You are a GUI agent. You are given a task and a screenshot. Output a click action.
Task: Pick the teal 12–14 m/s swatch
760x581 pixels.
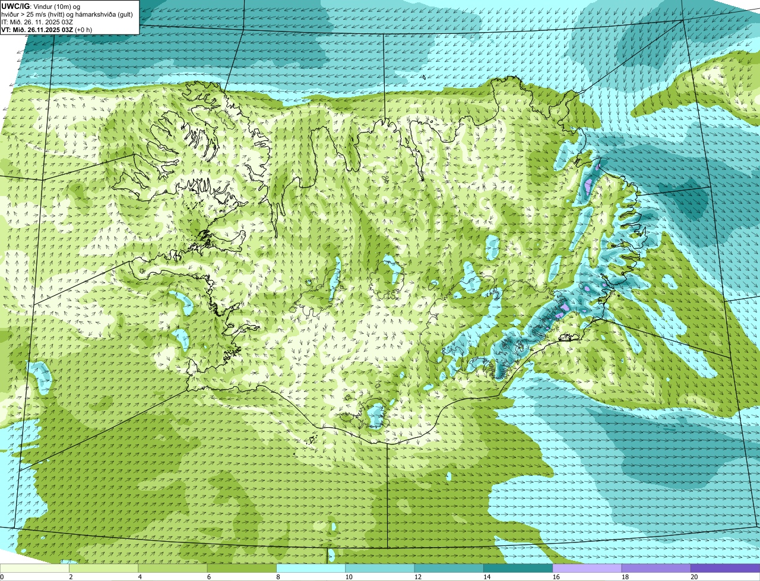[x=449, y=569]
